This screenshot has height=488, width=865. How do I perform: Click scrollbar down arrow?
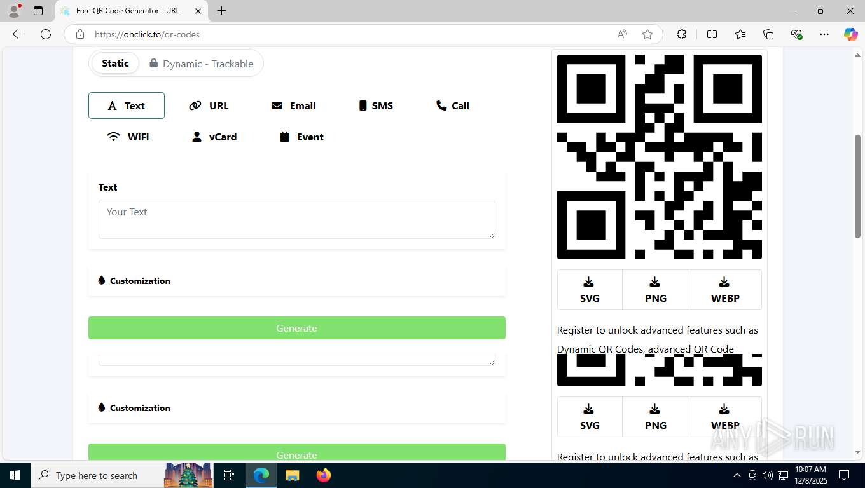click(x=857, y=452)
